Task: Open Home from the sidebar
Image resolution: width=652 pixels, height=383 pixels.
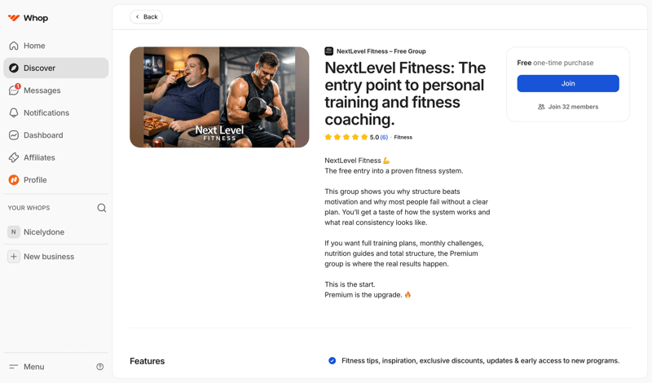Action: click(34, 46)
